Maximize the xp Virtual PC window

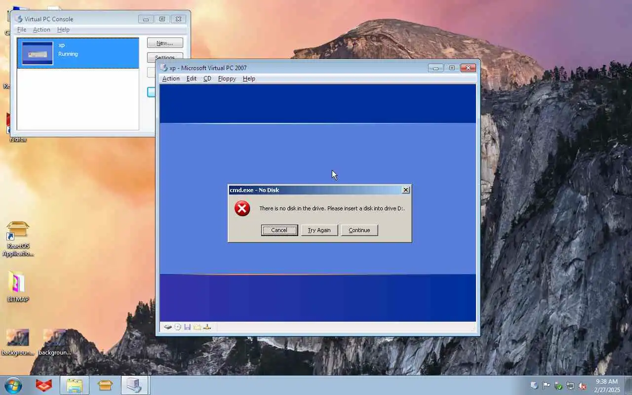pyautogui.click(x=452, y=68)
